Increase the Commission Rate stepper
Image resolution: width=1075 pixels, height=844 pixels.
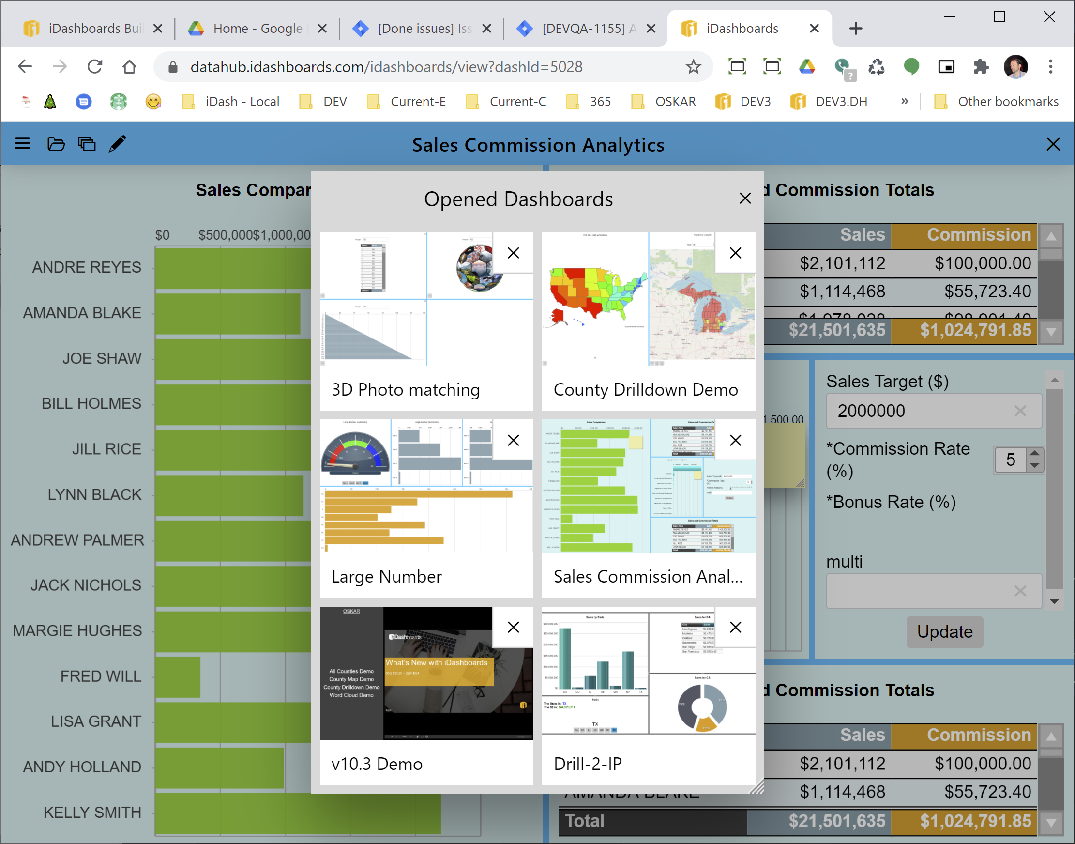1034,453
